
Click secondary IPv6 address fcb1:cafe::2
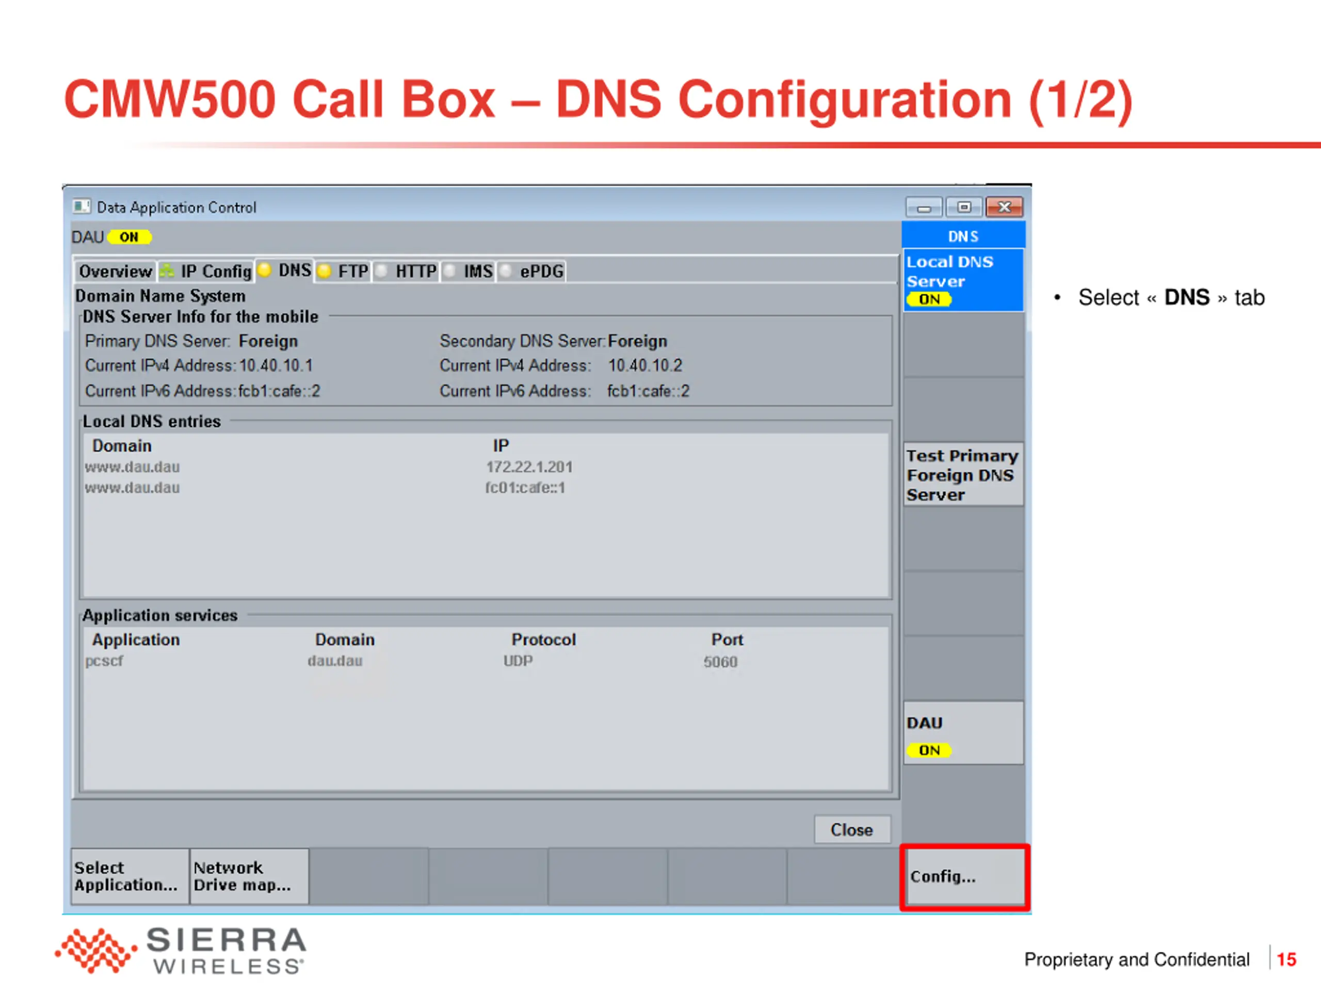(648, 391)
